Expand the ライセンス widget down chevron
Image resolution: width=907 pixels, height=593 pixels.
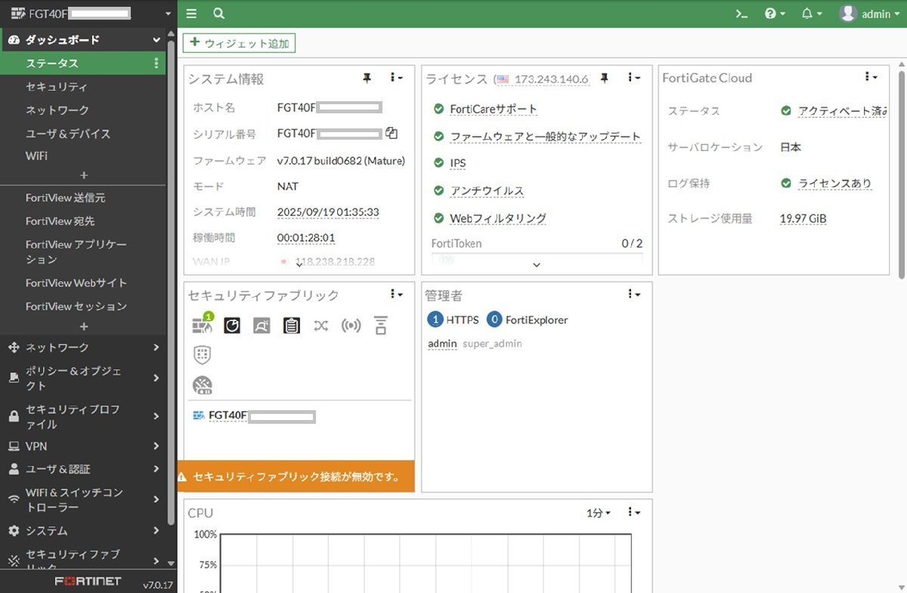click(537, 265)
